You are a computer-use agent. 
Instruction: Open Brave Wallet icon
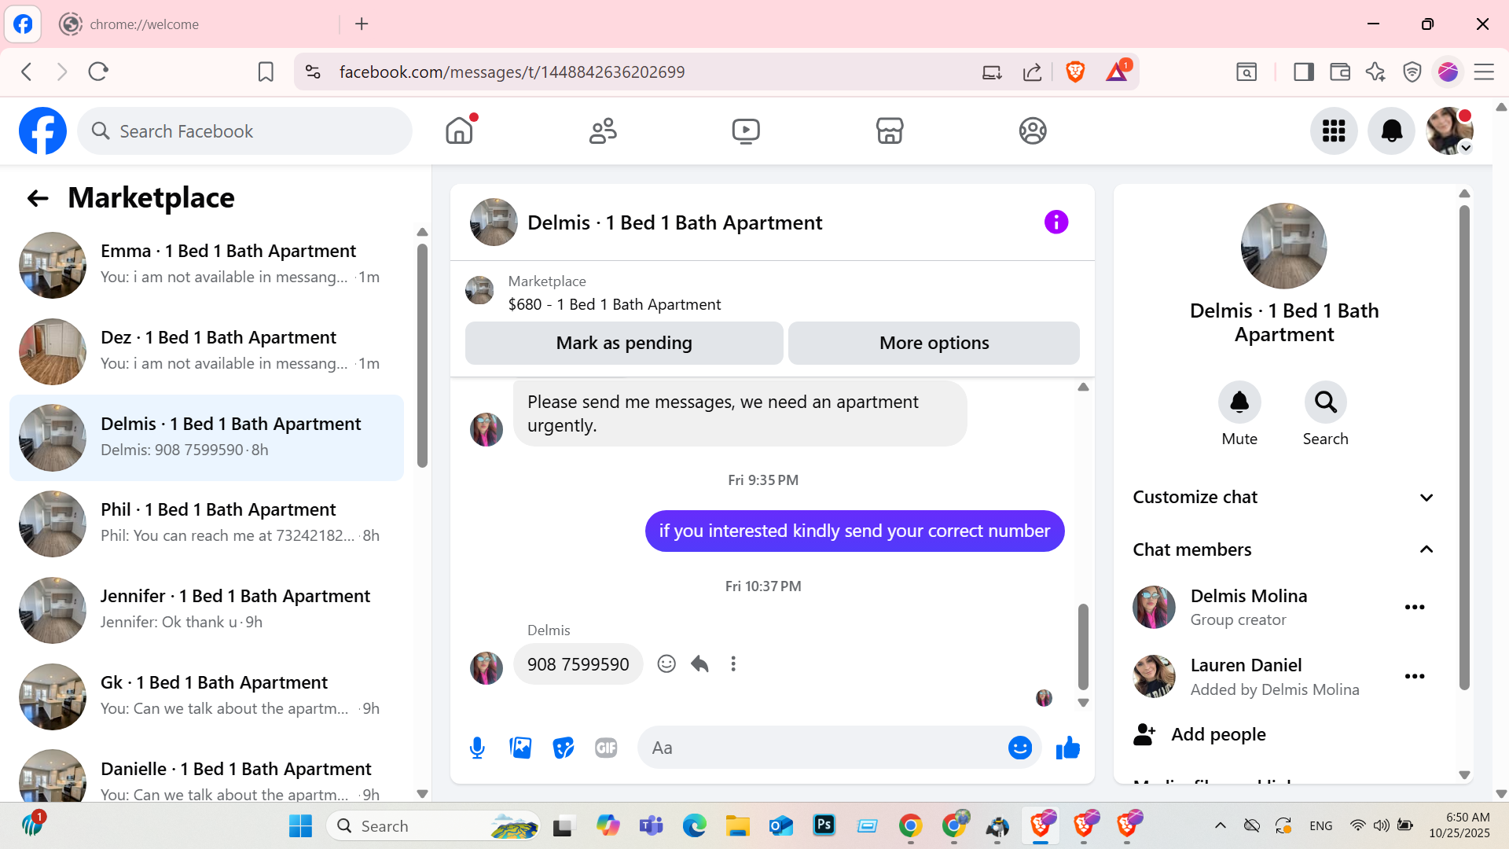pyautogui.click(x=1340, y=72)
